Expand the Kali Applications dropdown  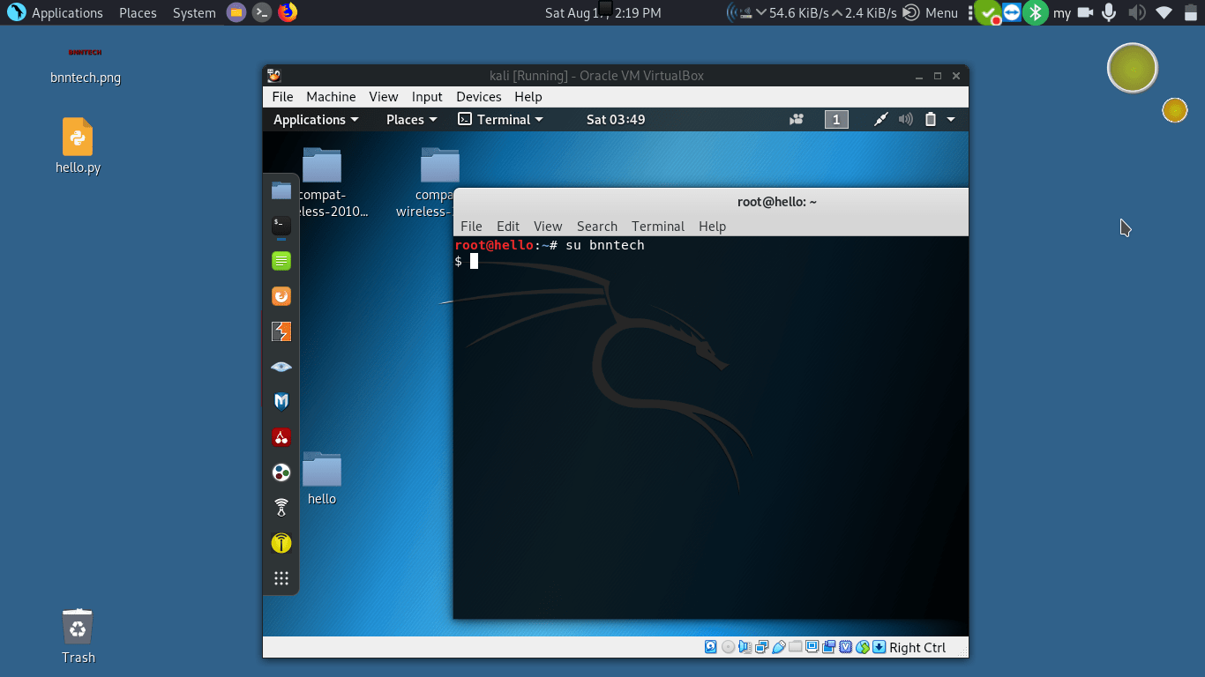316,120
